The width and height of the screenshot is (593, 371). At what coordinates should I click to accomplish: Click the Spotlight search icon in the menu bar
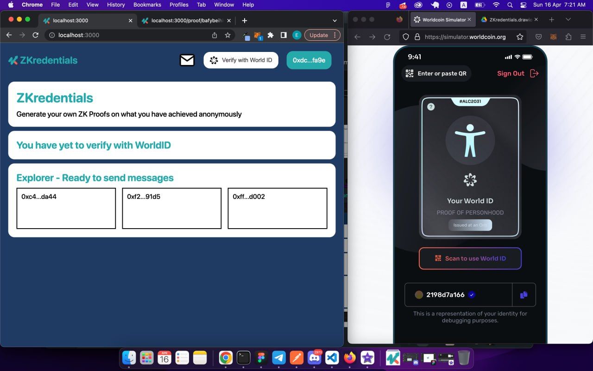510,5
